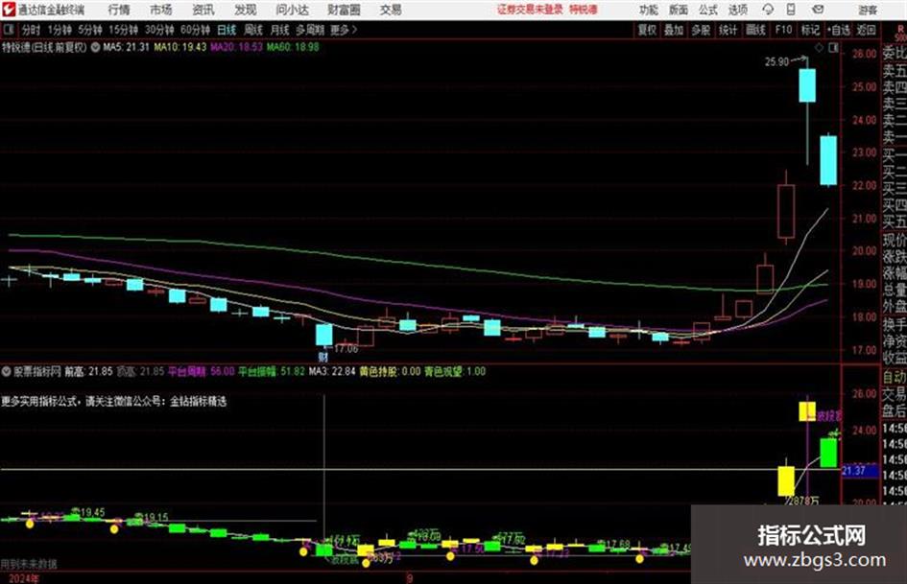Click the 通达信 red logo icon
This screenshot has height=584, width=907.
[9, 10]
